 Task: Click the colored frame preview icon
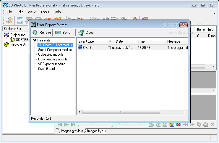tap(172, 125)
